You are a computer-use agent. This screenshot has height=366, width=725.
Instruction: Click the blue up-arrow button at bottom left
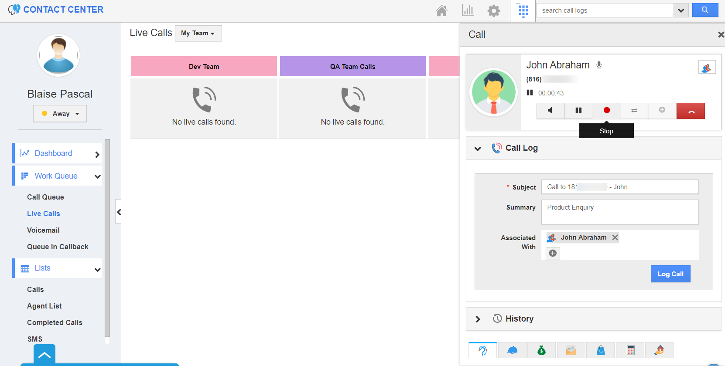(x=44, y=355)
